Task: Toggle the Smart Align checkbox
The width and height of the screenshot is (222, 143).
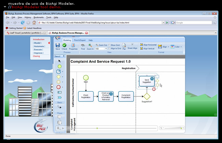Action: (132, 45)
